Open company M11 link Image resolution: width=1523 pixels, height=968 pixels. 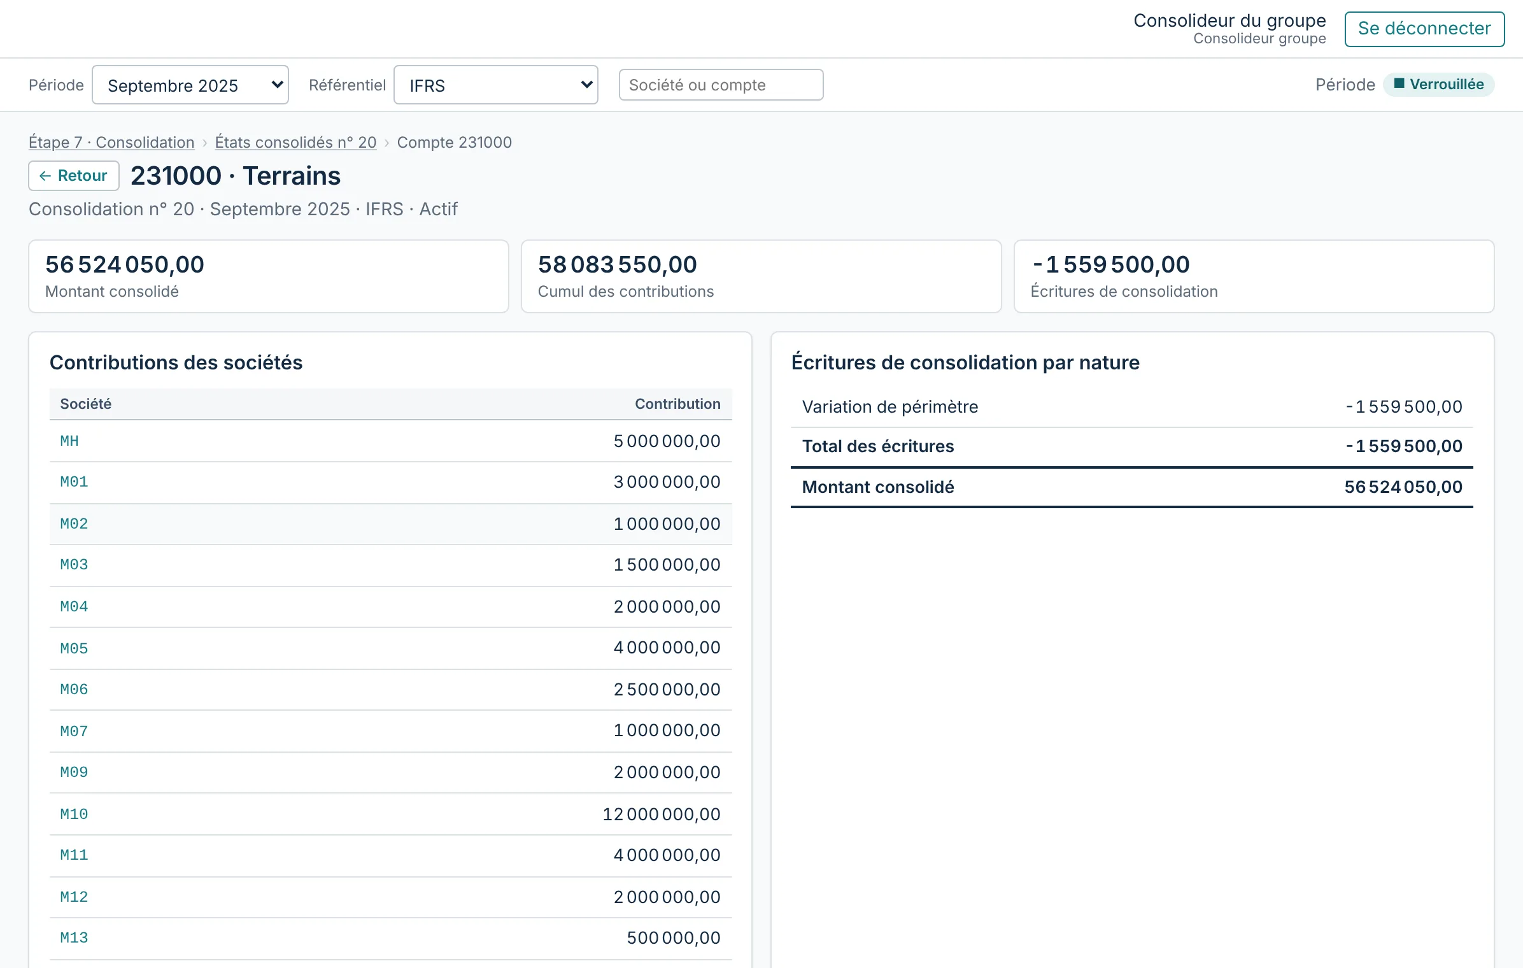coord(74,855)
